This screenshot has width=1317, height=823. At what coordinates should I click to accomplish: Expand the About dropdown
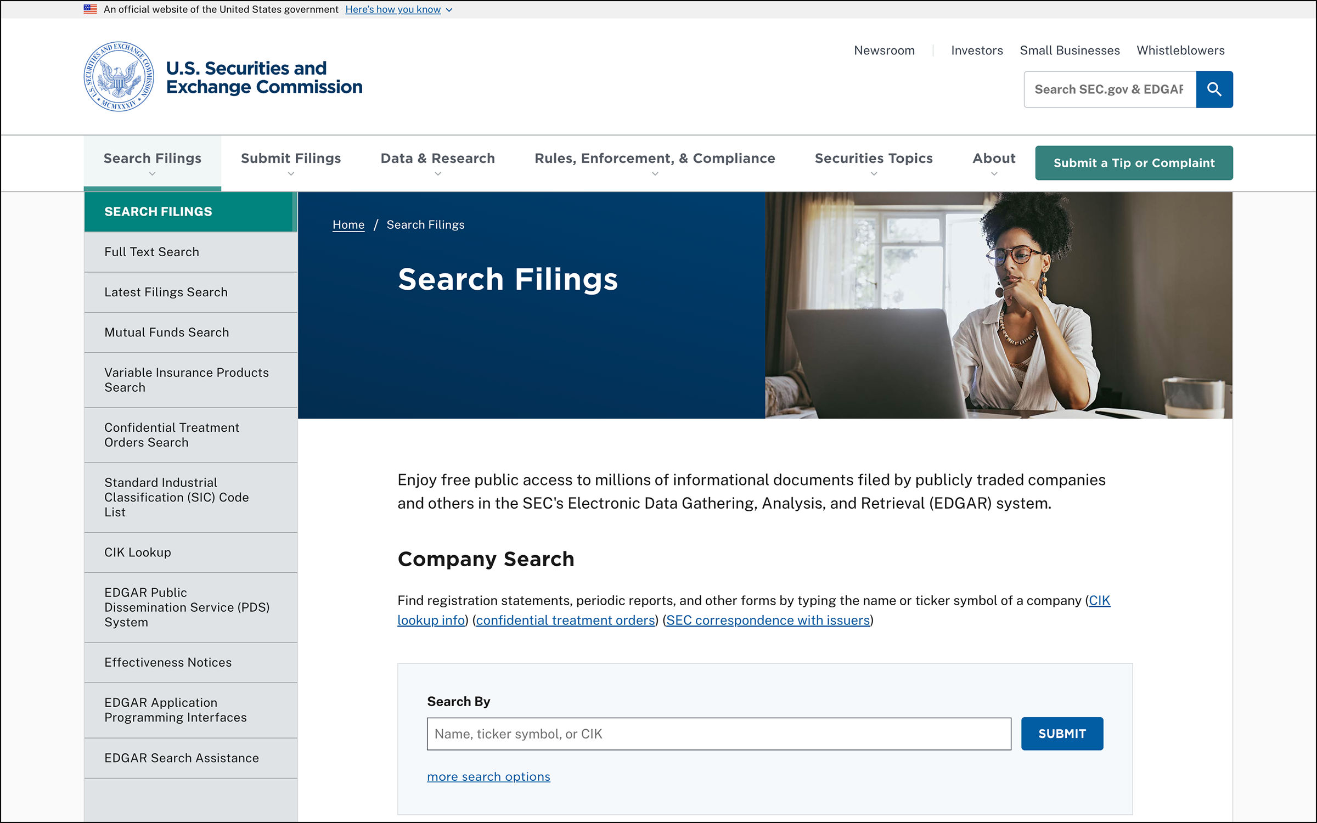[x=993, y=158]
